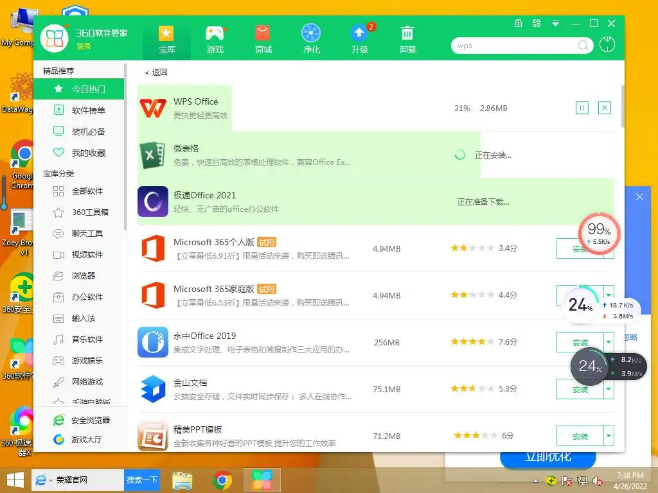Click the 登录 login link

84,46
